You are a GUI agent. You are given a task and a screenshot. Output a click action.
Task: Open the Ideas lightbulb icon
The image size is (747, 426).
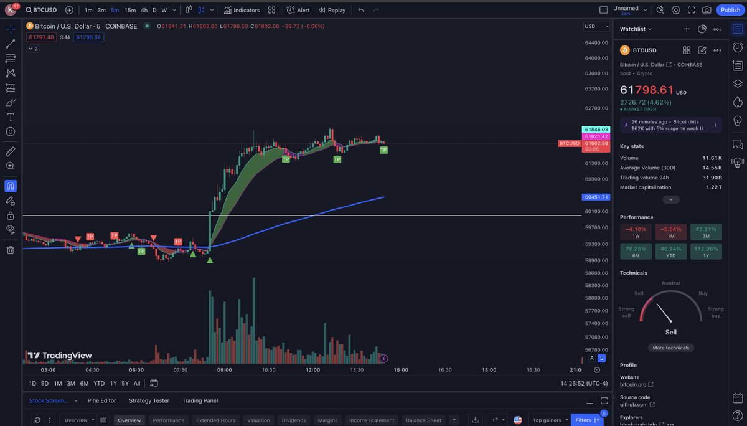(738, 120)
